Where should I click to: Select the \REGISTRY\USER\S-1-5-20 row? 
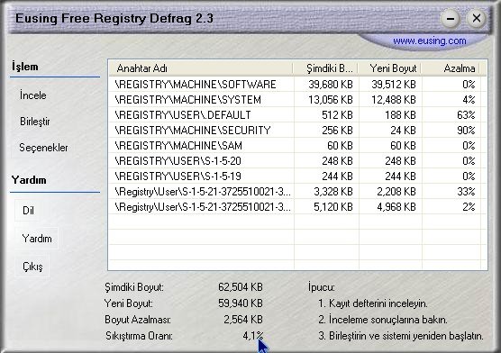tap(297, 161)
